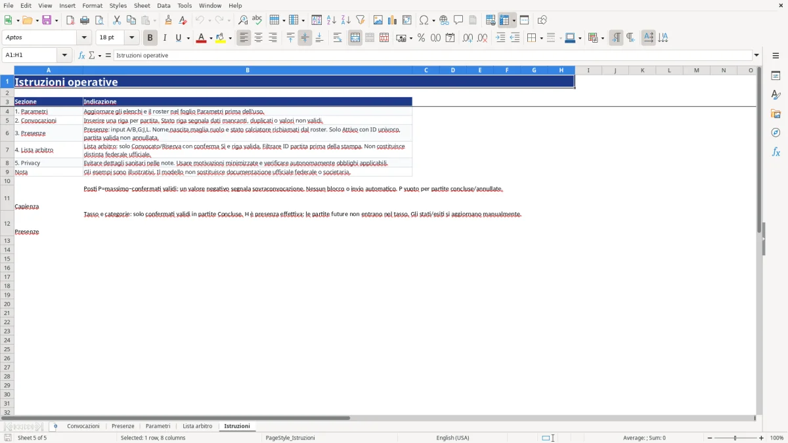
Task: Click the Export as PDF icon
Action: (70, 20)
